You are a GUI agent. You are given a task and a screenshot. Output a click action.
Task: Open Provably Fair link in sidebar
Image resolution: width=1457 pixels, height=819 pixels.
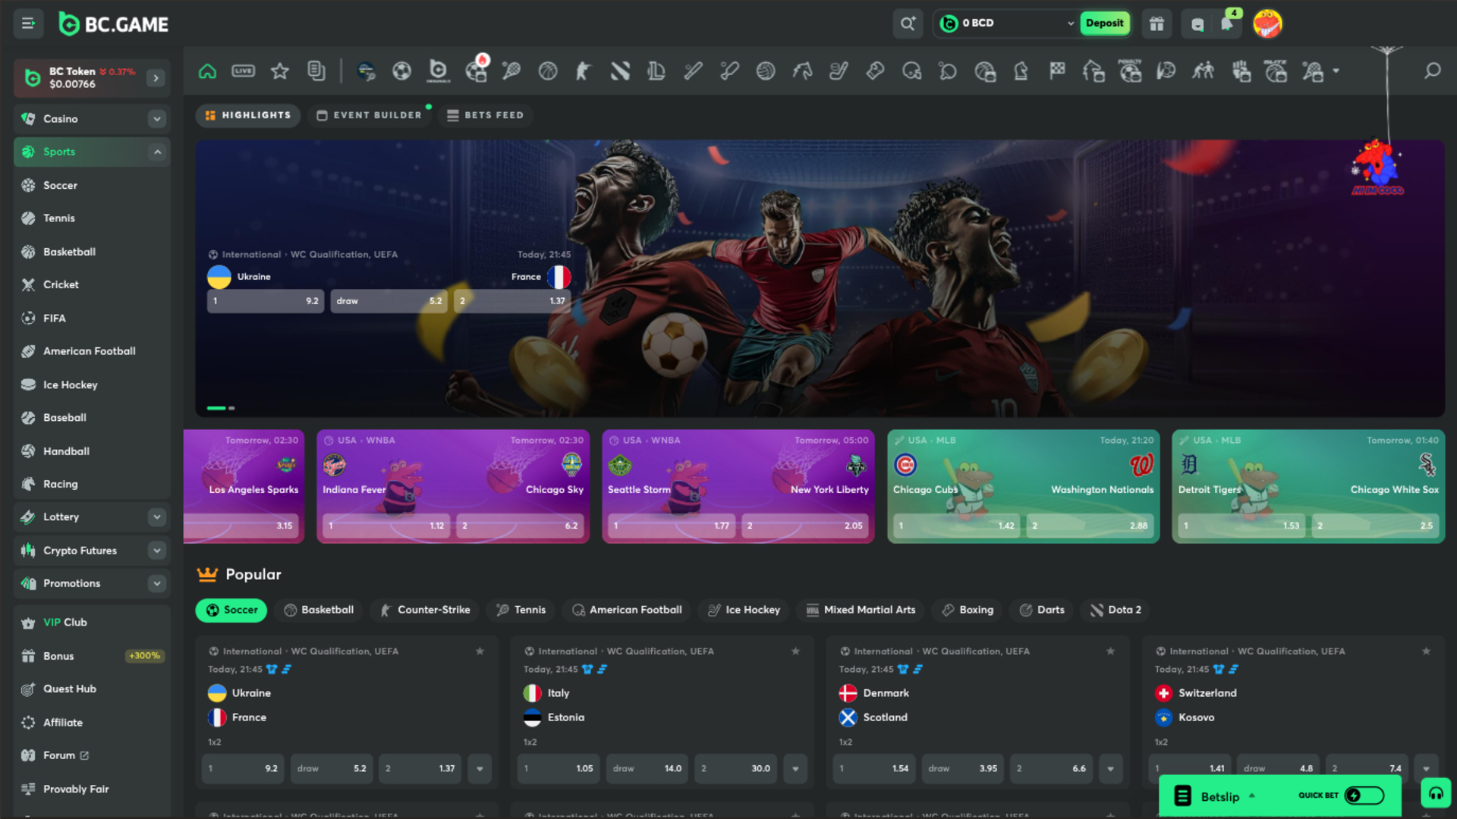76,789
